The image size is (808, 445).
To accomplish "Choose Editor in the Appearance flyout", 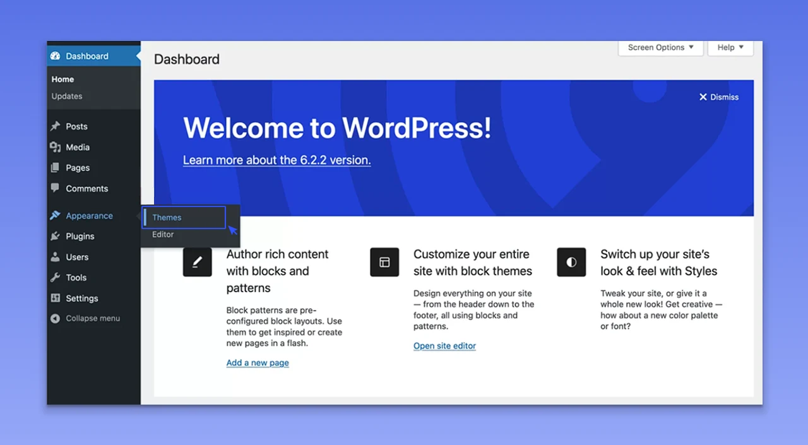I will (163, 234).
